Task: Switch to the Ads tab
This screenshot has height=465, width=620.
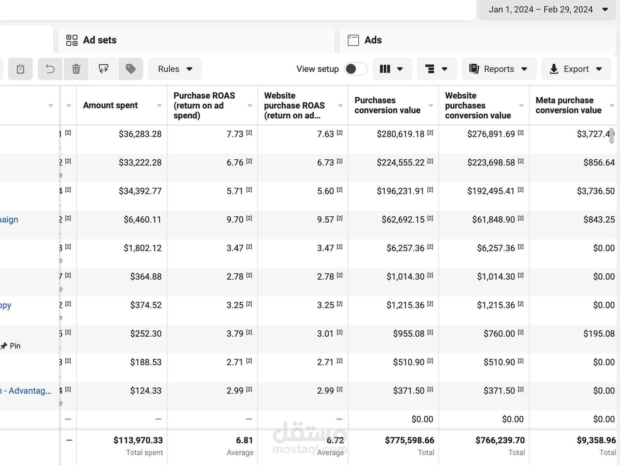Action: point(478,40)
